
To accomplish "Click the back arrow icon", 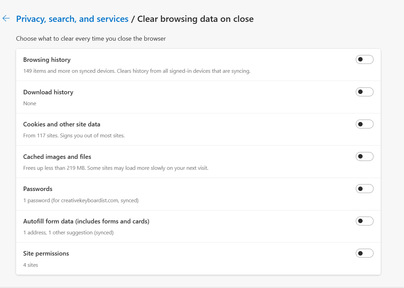I will click(x=6, y=18).
